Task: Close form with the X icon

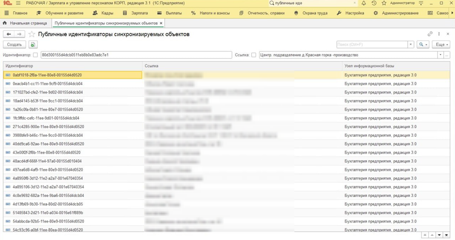Action: 447,34
